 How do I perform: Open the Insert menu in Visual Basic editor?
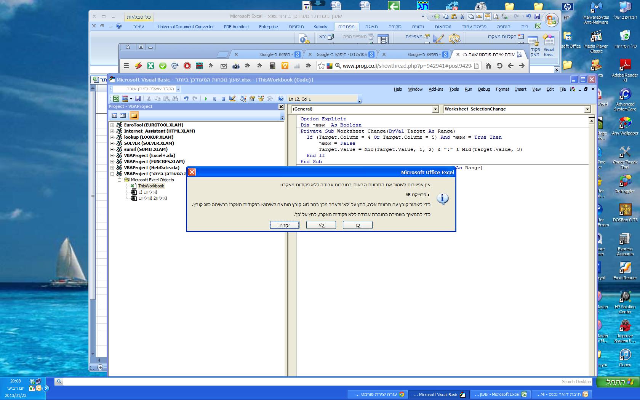[520, 89]
